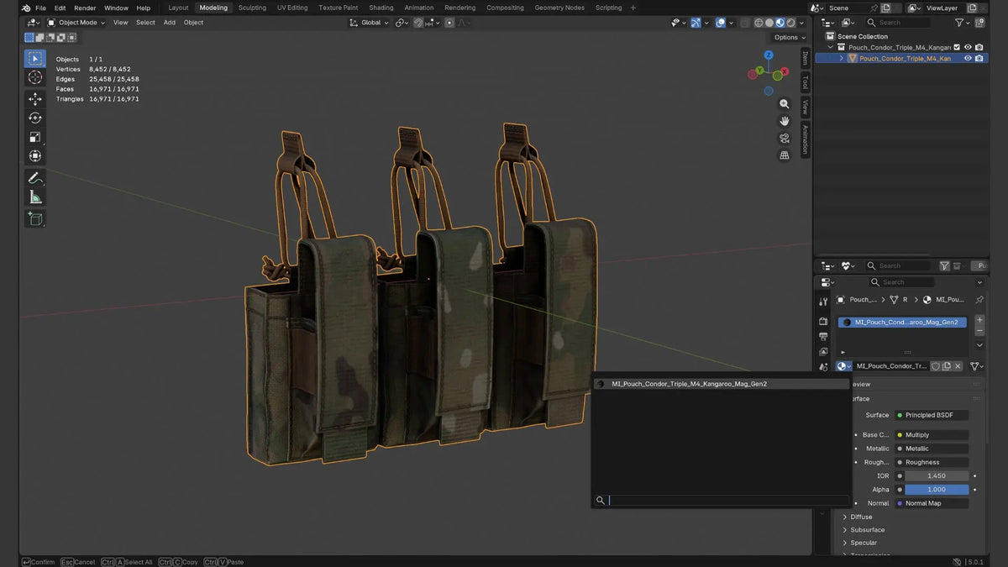The image size is (1008, 567).
Task: Select the Rotate tool
Action: pyautogui.click(x=35, y=118)
